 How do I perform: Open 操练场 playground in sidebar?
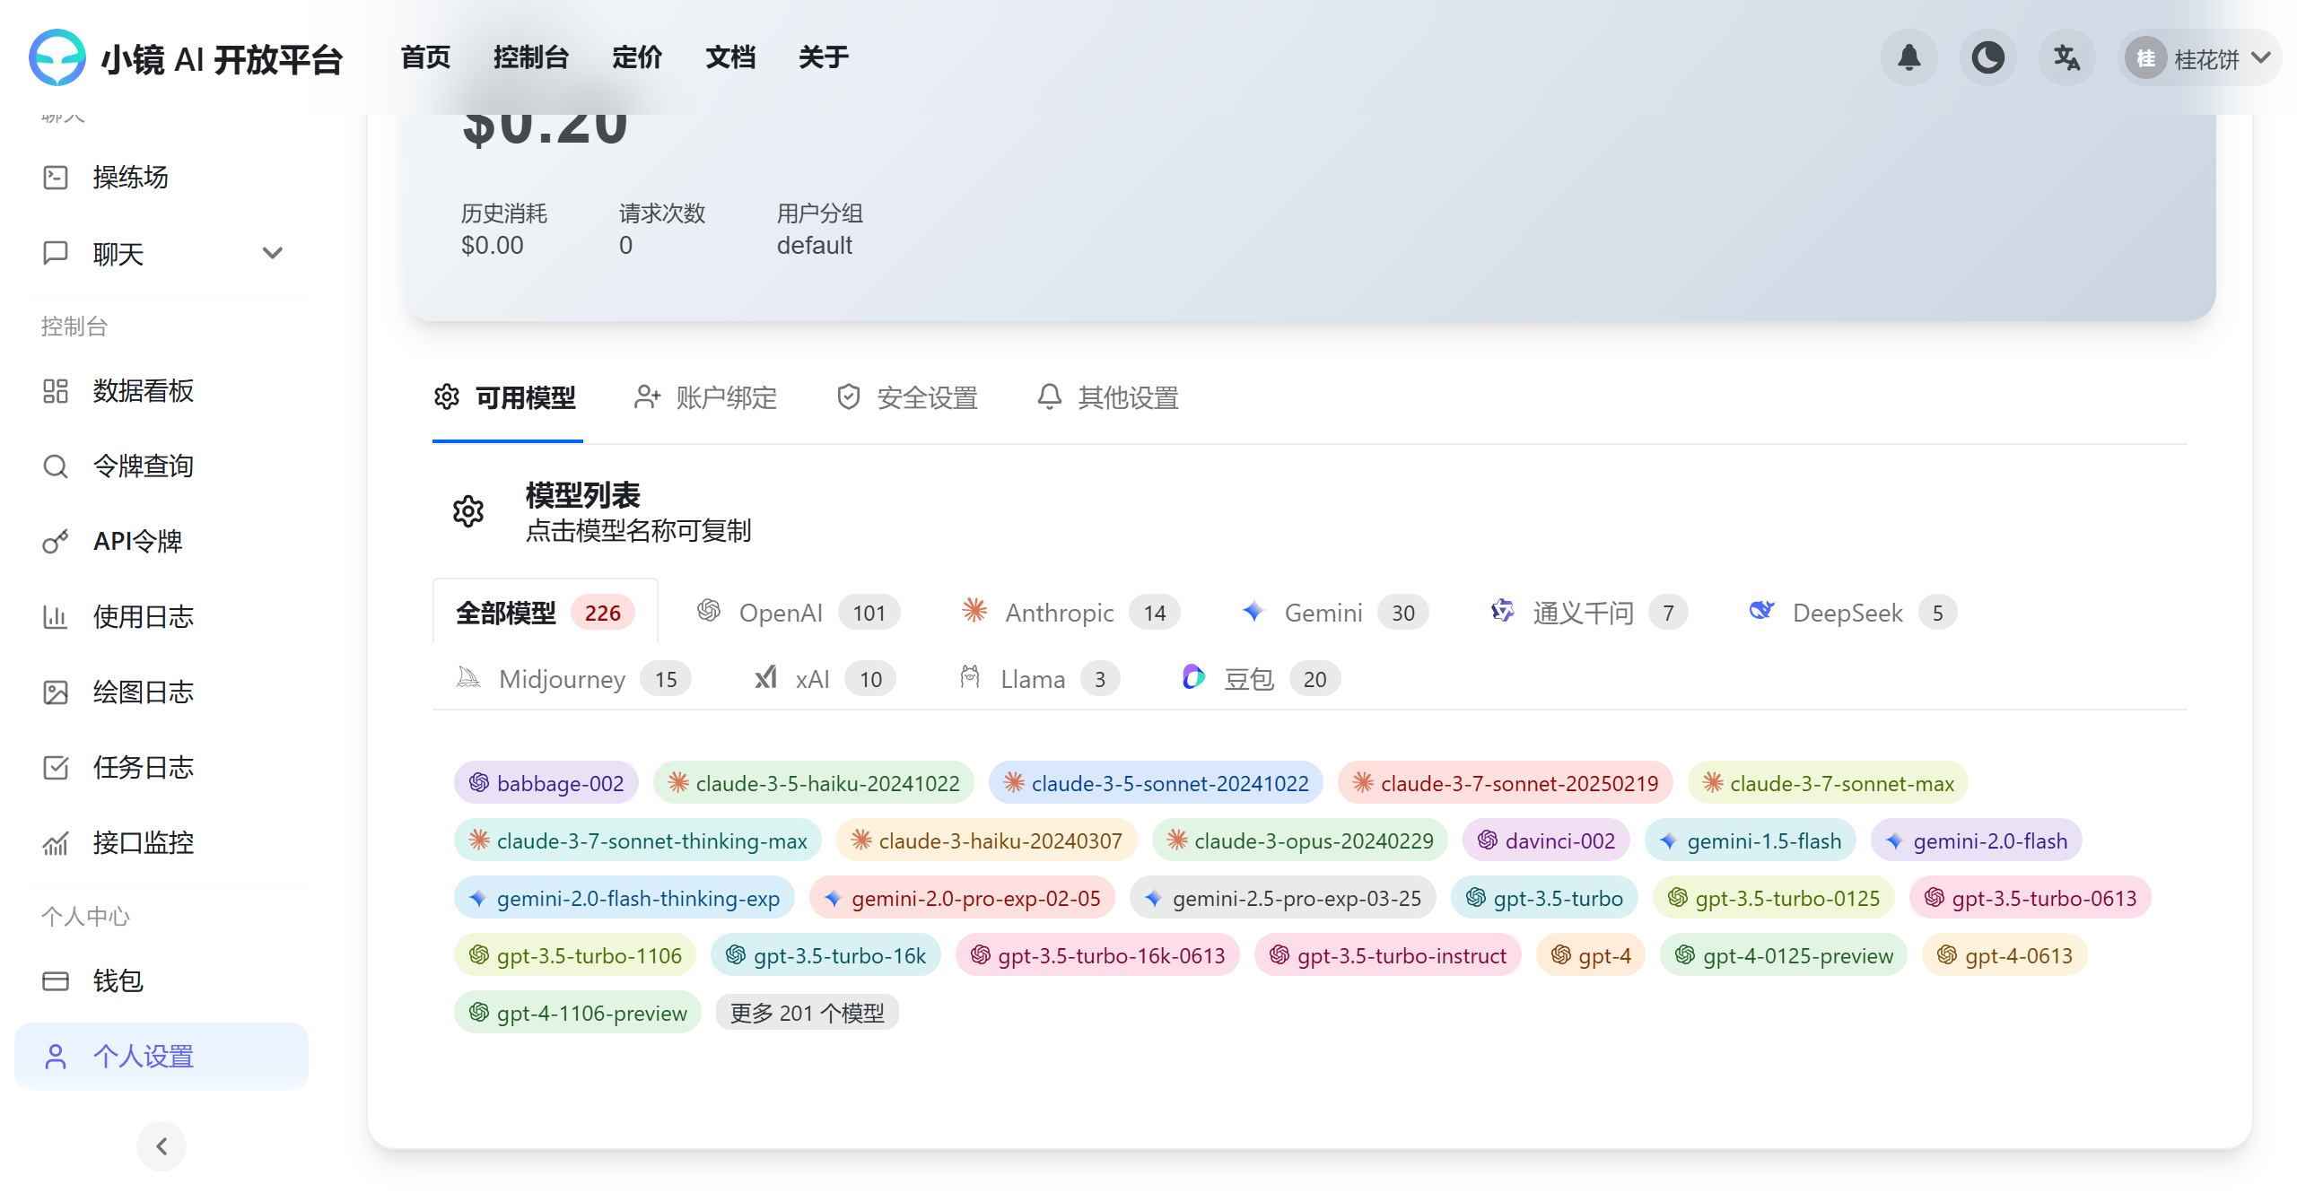coord(162,178)
